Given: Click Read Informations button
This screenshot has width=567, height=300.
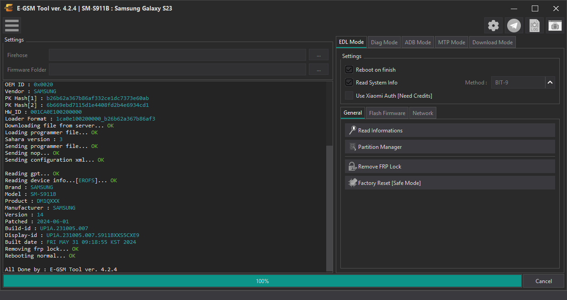Looking at the screenshot, I should (x=450, y=130).
